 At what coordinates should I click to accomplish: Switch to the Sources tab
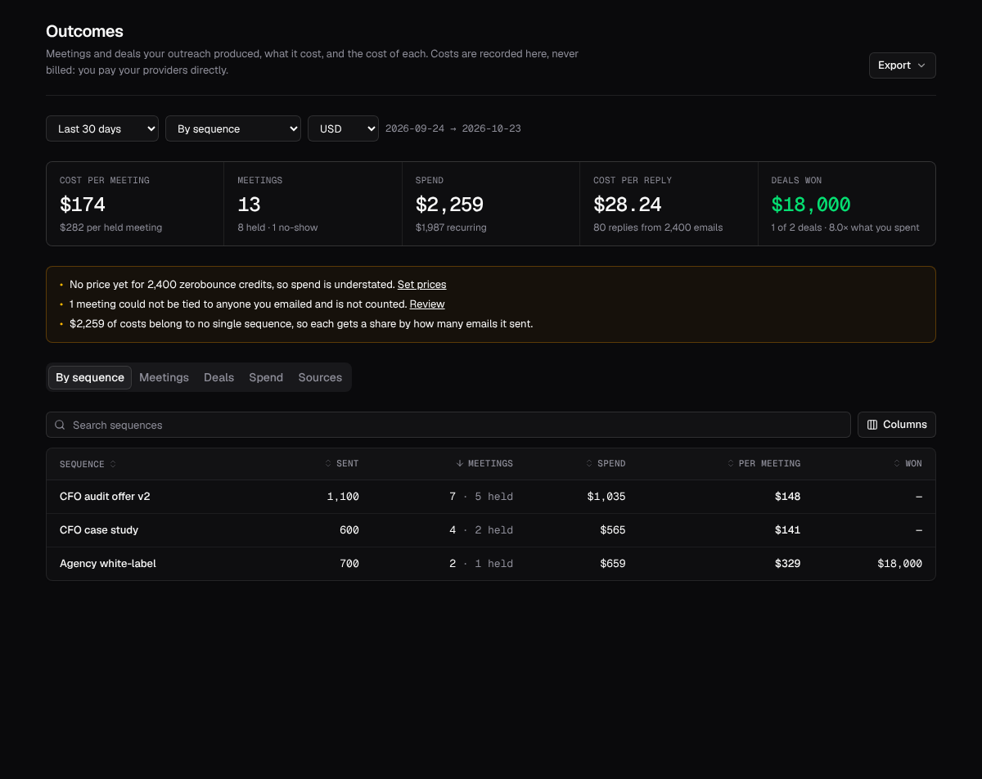point(320,377)
